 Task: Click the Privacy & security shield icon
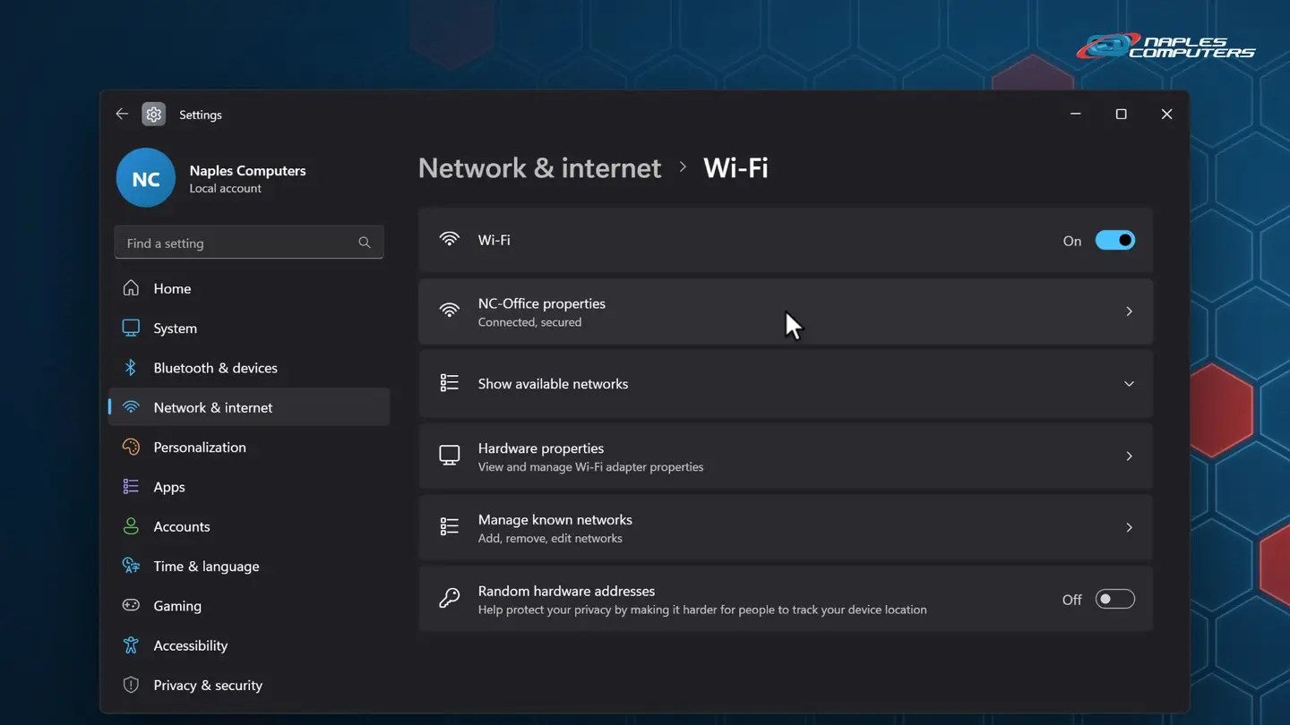coord(131,685)
